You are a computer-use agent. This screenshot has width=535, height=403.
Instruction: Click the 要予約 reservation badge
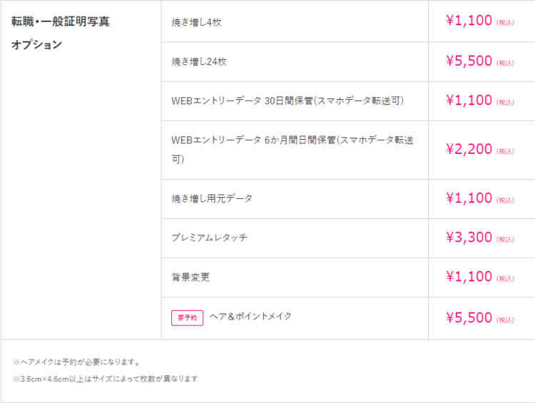[187, 317]
